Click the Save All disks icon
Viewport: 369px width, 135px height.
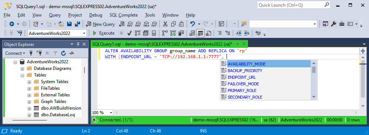click(x=77, y=24)
